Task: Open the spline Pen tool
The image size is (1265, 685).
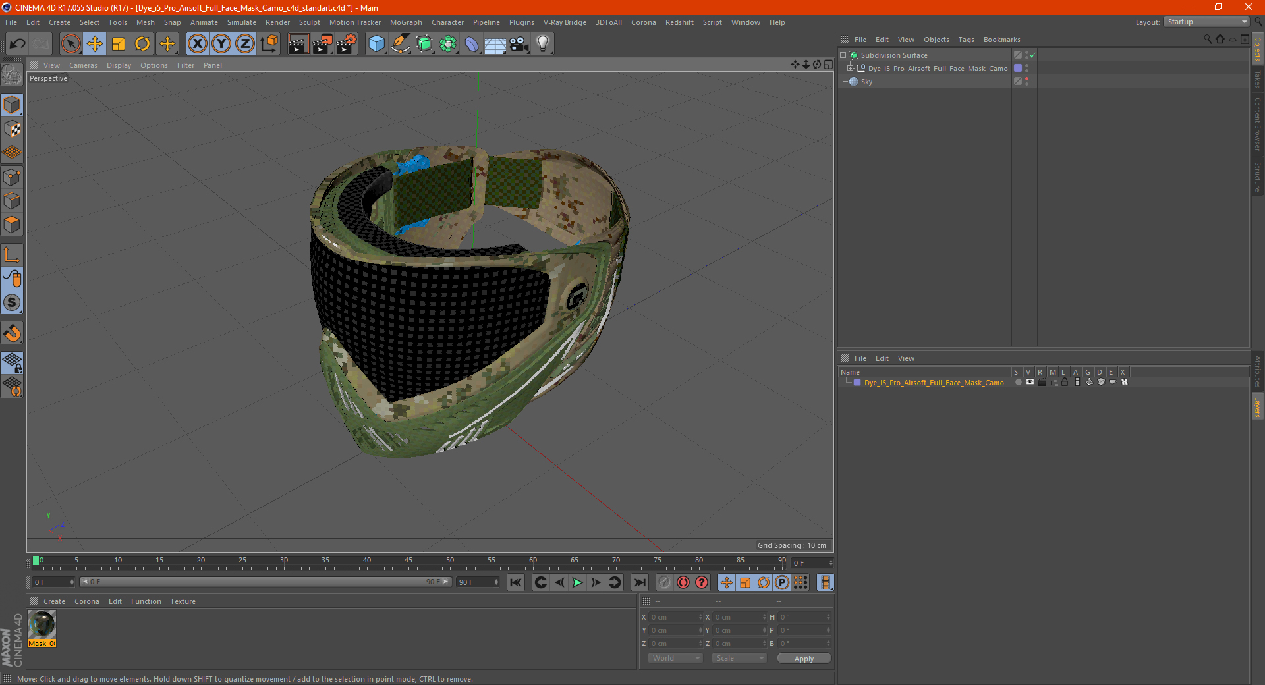Action: 401,44
